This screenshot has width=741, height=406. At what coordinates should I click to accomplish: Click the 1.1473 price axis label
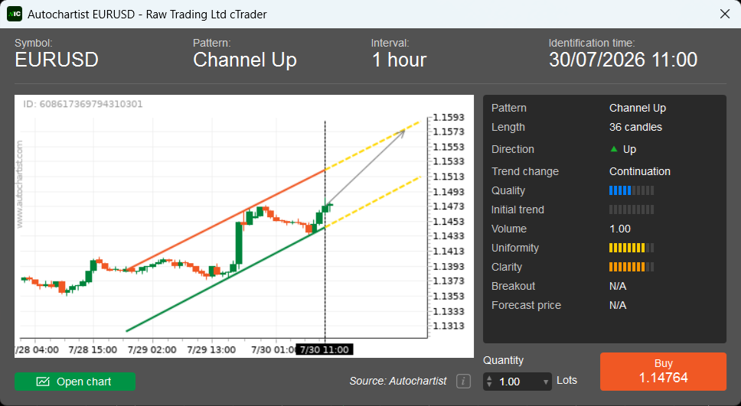point(449,206)
